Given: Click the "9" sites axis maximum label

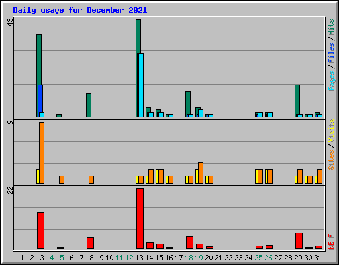Looking at the screenshot, I should [x=11, y=122].
